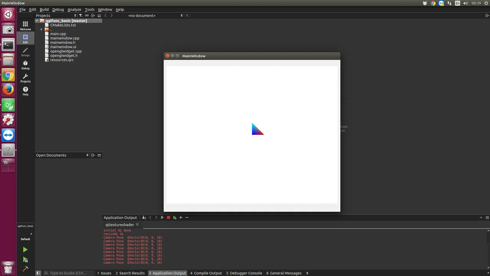Go to next item in Application Output
The image size is (490, 276).
(156, 217)
